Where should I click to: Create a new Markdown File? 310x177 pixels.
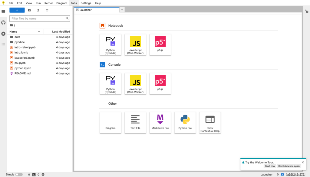pos(160,123)
